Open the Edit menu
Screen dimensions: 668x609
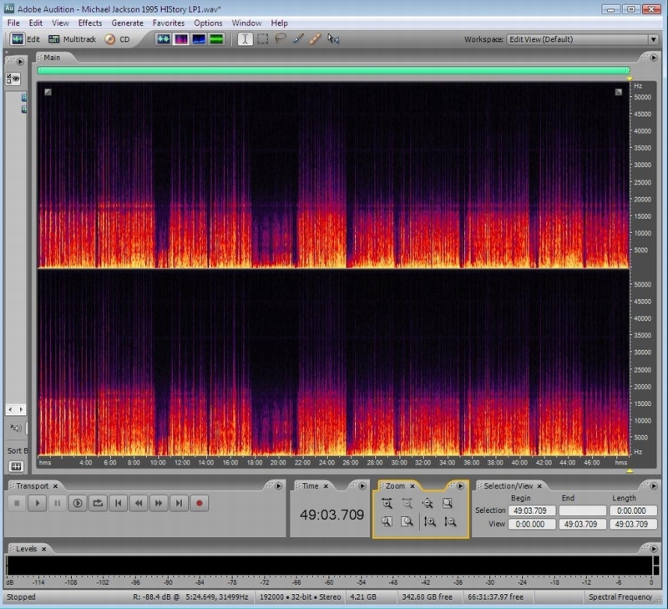[35, 23]
